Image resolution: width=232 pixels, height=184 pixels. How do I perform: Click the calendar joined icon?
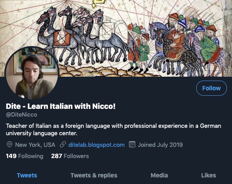[x=132, y=144]
